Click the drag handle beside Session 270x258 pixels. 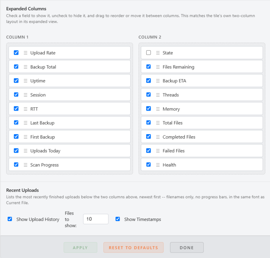tap(26, 95)
